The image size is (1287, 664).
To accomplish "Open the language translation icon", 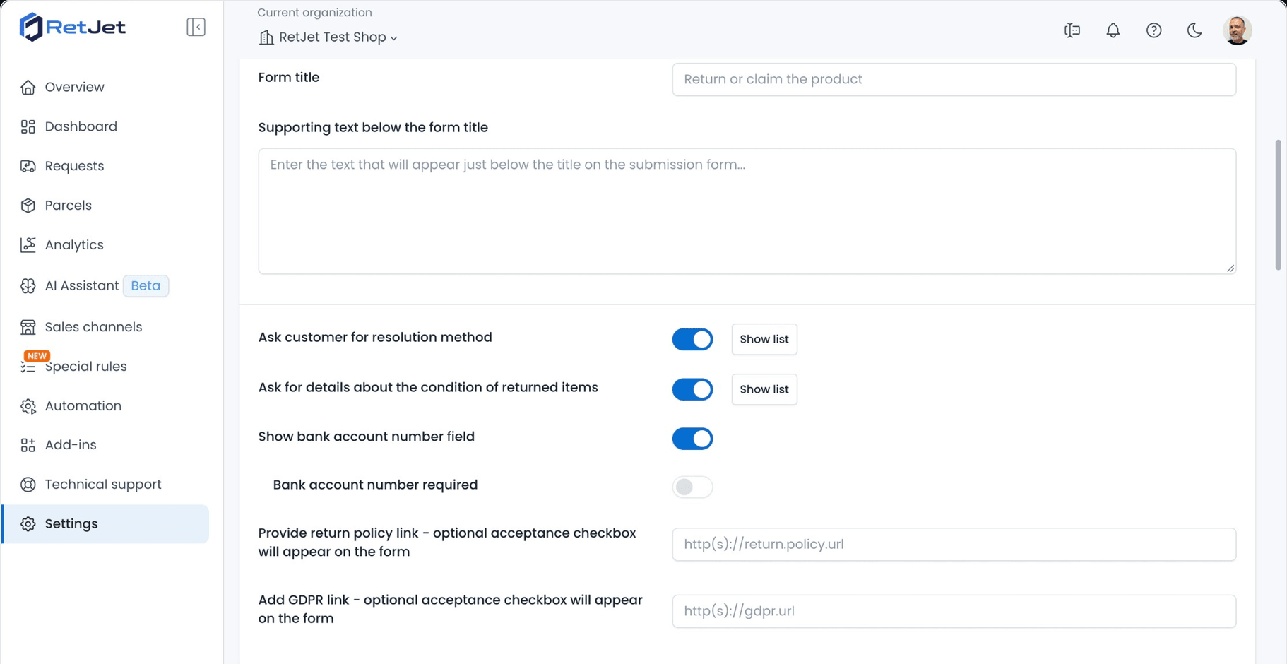I will pos(1072,30).
